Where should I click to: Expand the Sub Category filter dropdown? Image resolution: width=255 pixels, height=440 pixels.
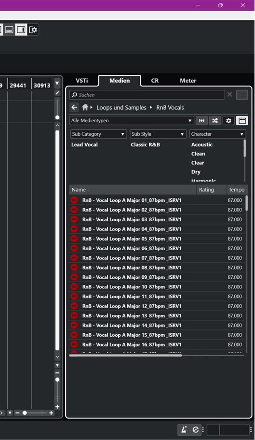[x=98, y=134]
